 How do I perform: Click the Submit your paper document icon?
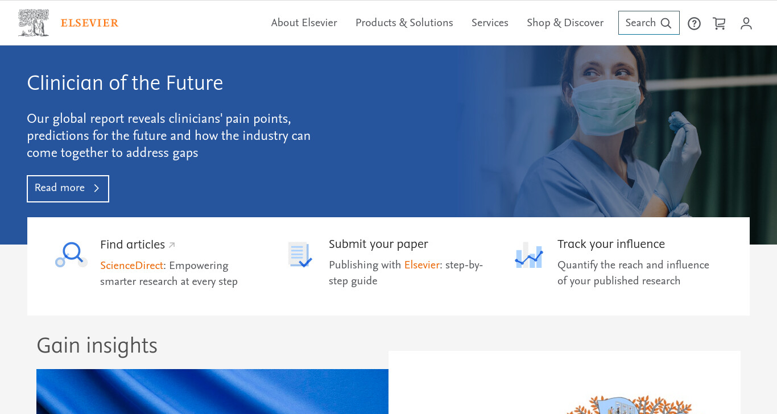[300, 254]
